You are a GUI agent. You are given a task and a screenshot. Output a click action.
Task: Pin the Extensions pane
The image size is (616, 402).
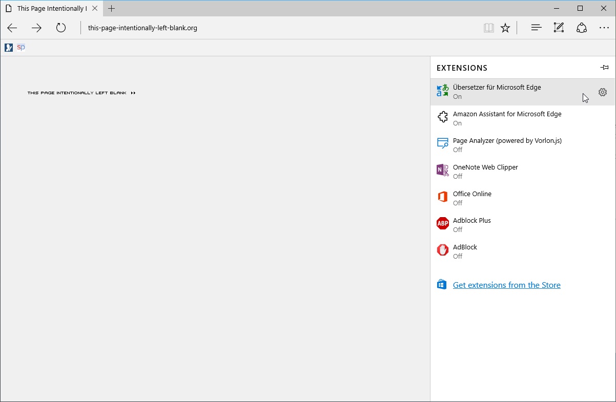click(x=605, y=68)
